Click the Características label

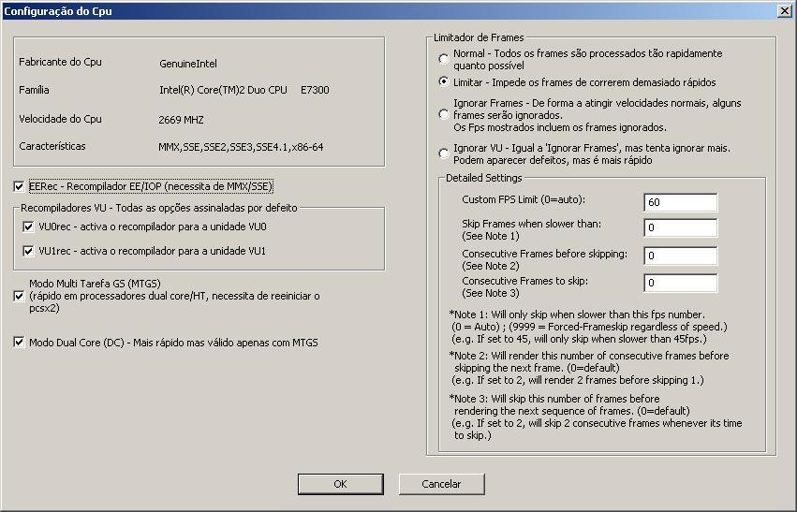[52, 146]
